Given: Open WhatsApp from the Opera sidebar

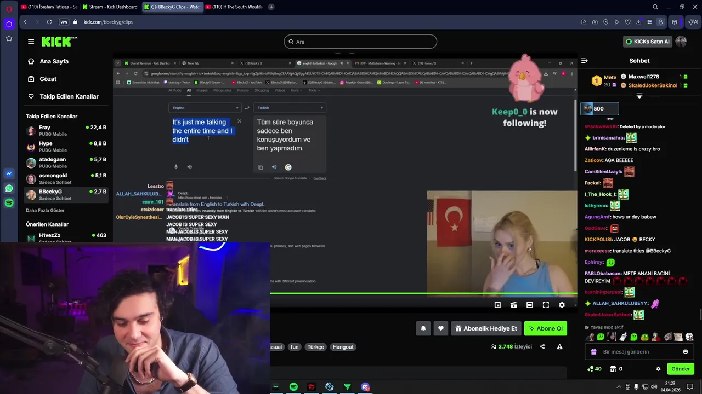Looking at the screenshot, I should 9,188.
